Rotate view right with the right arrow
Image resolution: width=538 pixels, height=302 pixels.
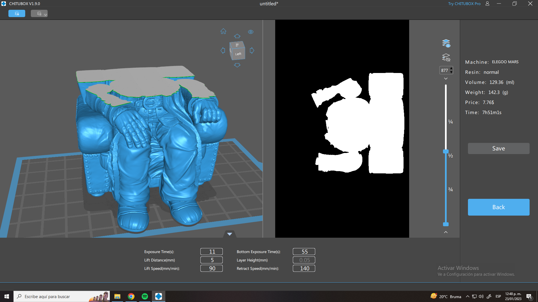(252, 51)
